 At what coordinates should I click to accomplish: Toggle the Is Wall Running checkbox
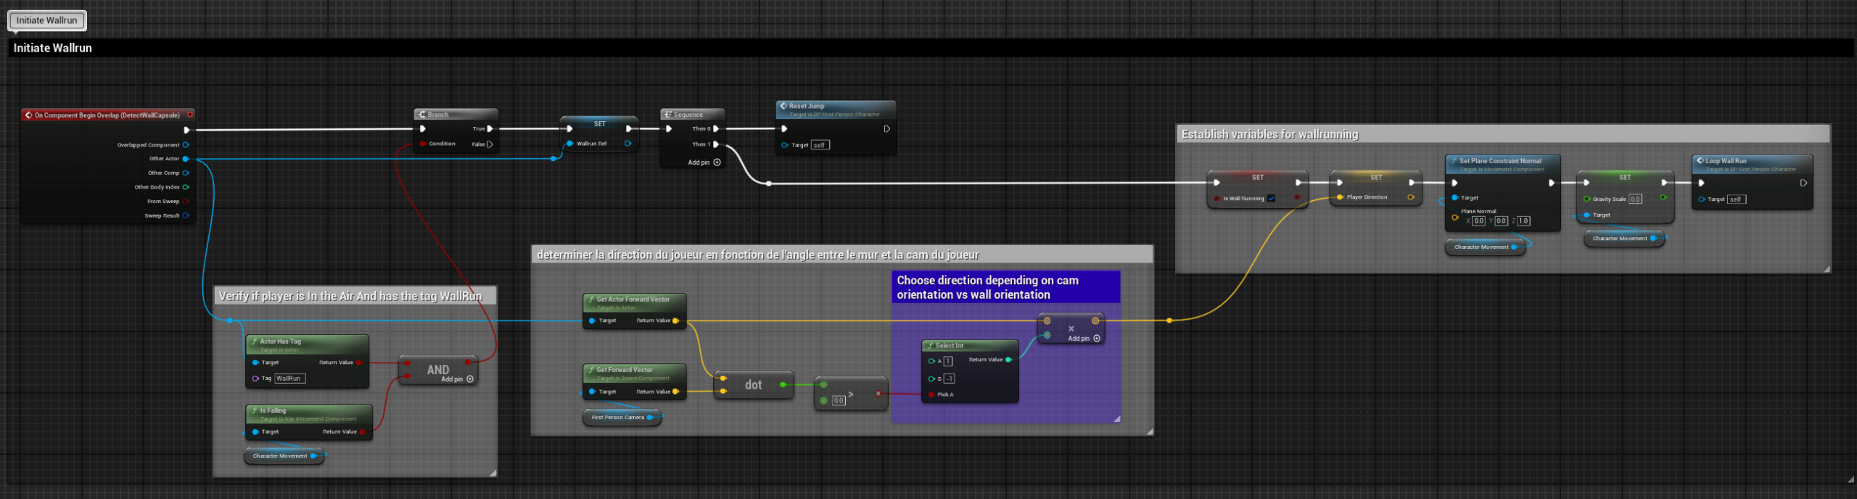point(1271,199)
